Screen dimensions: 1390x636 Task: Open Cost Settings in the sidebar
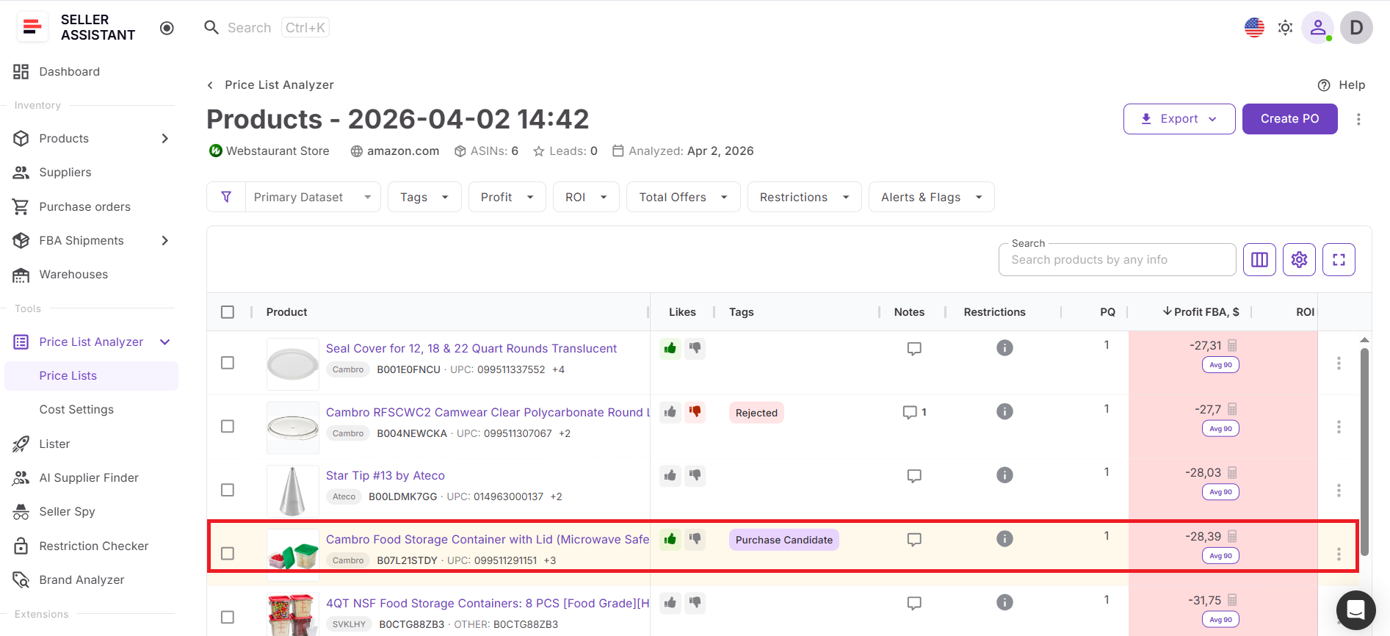pos(76,410)
